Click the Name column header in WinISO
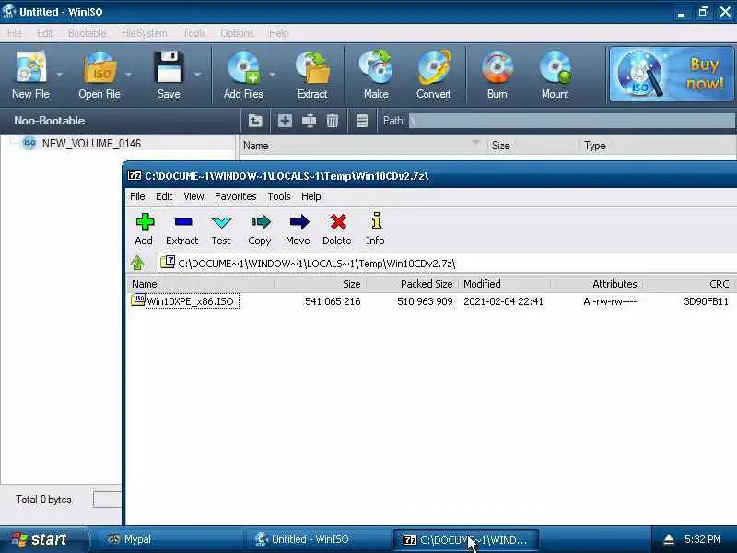Image resolution: width=737 pixels, height=553 pixels. click(x=363, y=146)
